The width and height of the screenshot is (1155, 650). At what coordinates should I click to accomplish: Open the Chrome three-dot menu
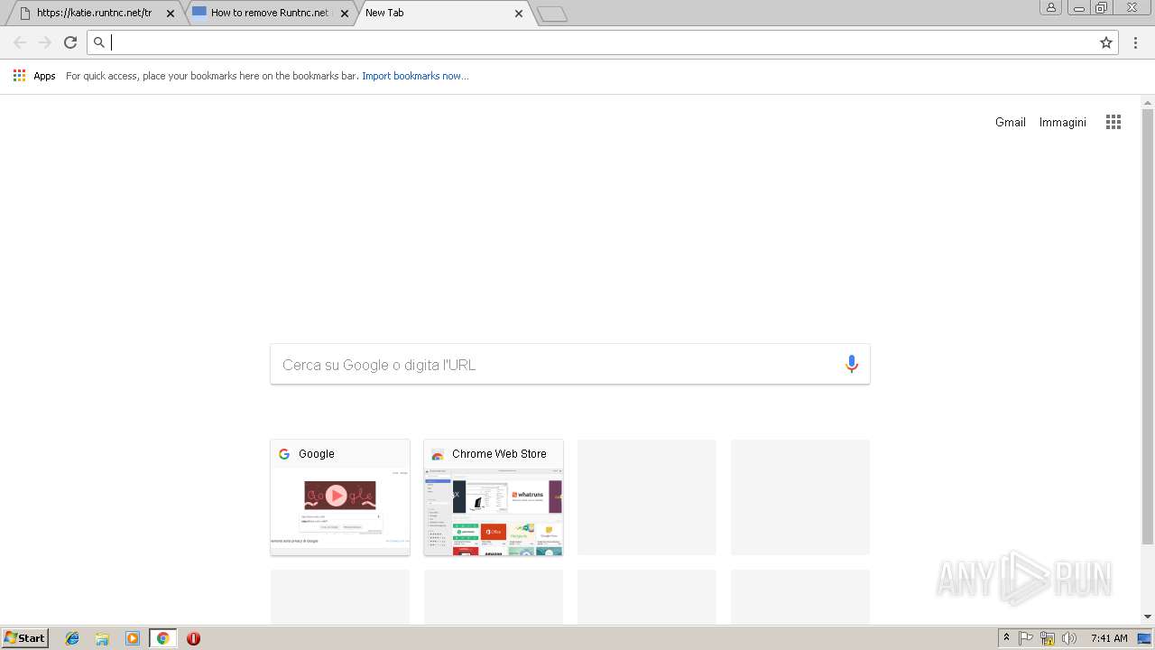(x=1136, y=42)
